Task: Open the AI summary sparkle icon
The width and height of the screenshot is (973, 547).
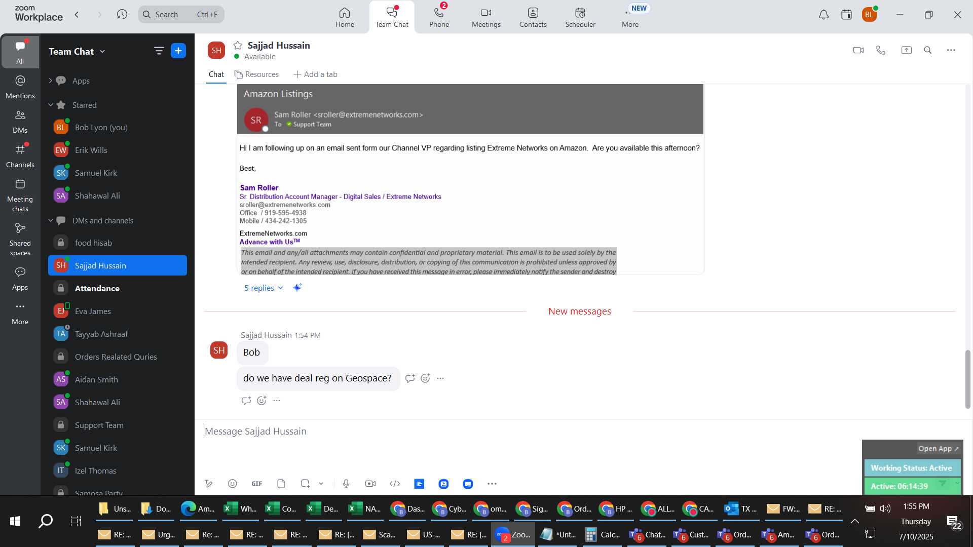Action: click(297, 288)
